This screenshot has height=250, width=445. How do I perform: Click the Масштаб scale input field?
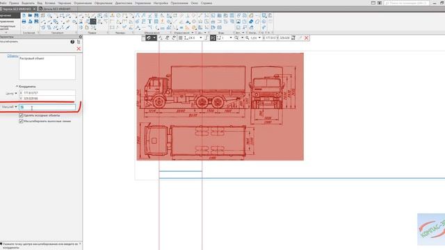click(x=47, y=107)
